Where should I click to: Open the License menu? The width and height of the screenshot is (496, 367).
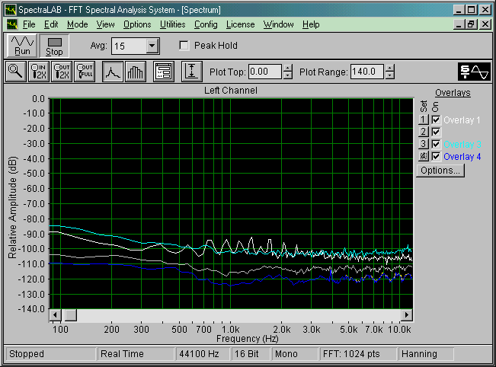click(241, 24)
